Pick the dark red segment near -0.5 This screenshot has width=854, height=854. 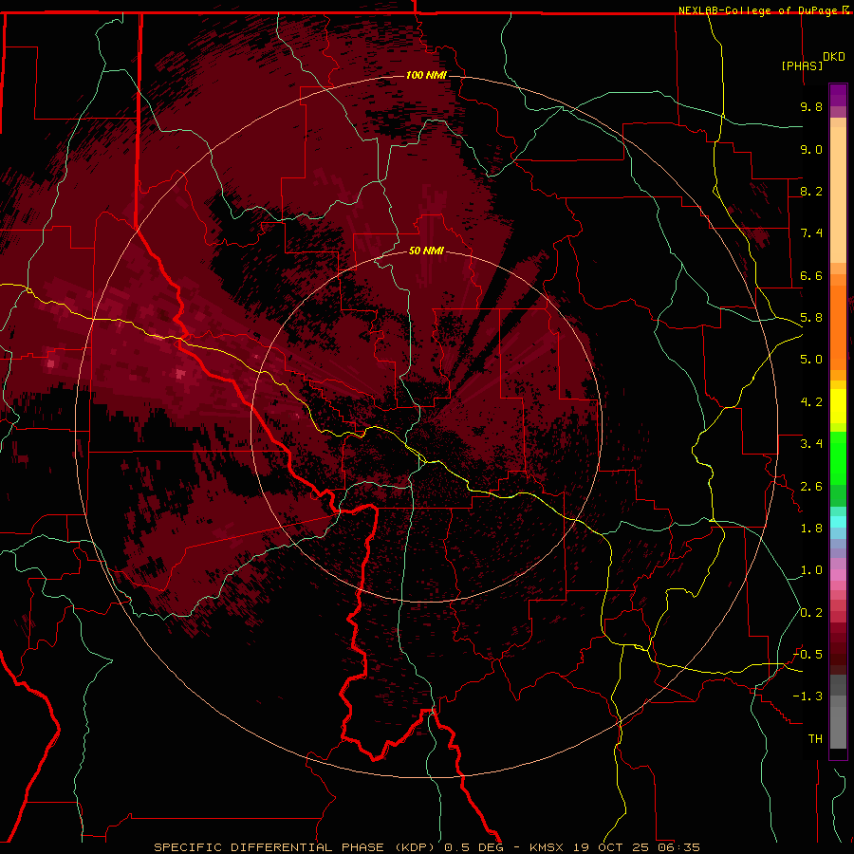(x=838, y=655)
